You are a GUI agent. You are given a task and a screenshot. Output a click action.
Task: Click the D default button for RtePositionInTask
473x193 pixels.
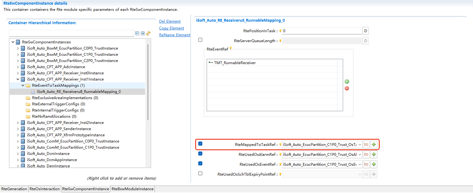click(365, 31)
